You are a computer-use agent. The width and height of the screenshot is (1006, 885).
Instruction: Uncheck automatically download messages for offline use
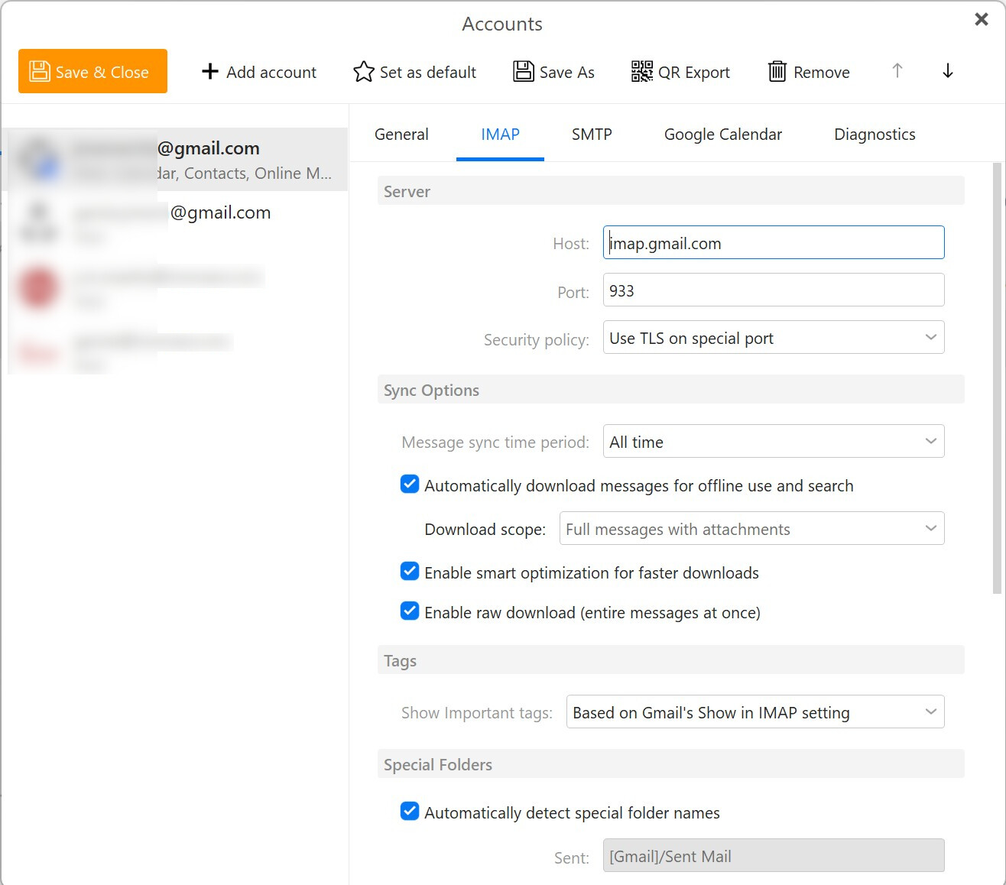410,485
